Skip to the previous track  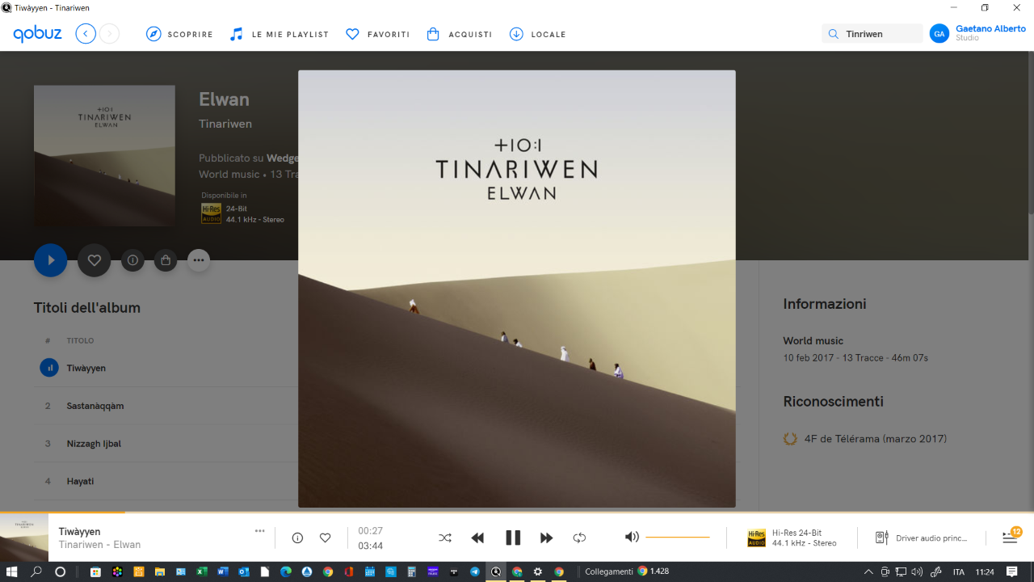[477, 538]
